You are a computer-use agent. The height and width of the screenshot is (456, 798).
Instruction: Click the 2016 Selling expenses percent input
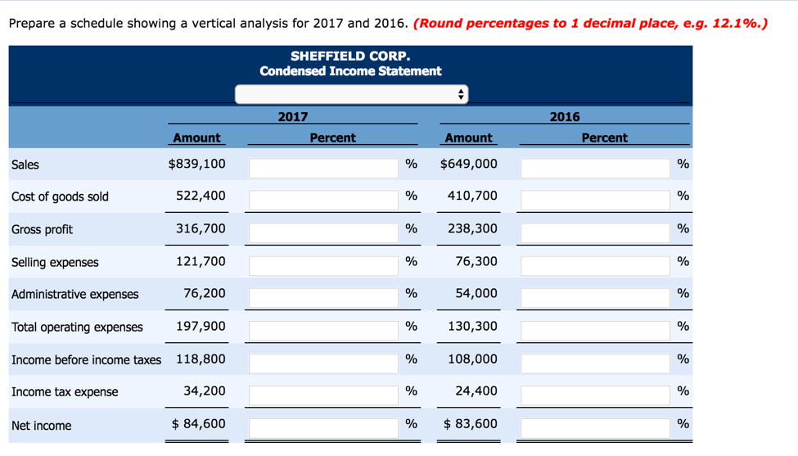click(x=595, y=264)
